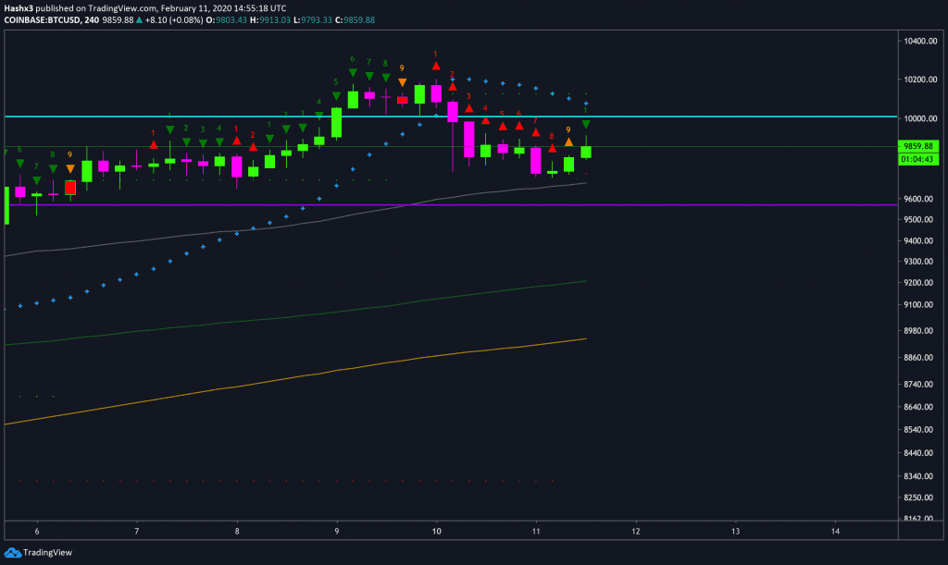The image size is (948, 565).
Task: Click the 8340.00 price axis label
Action: [x=918, y=476]
